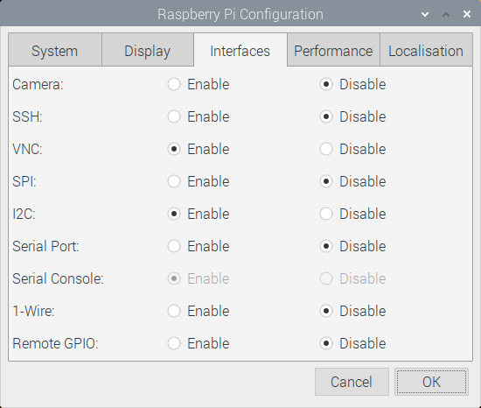Click the OK button
481x408 pixels.
(431, 382)
